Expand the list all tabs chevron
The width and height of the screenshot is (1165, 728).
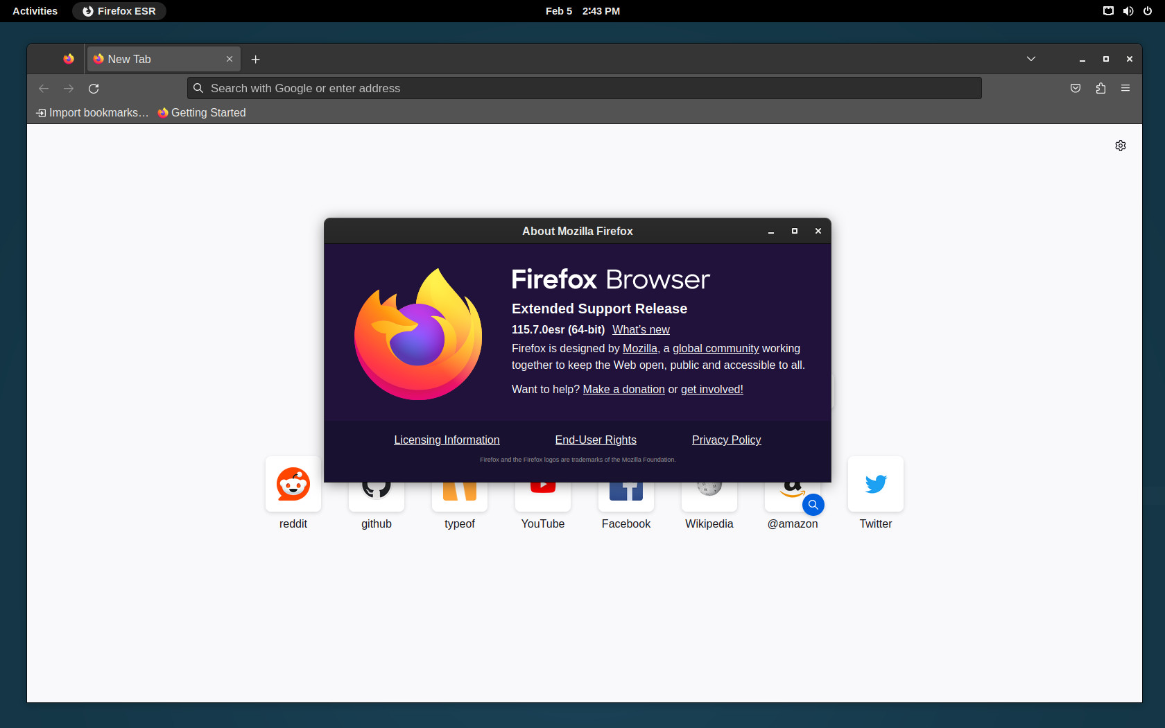1031,59
